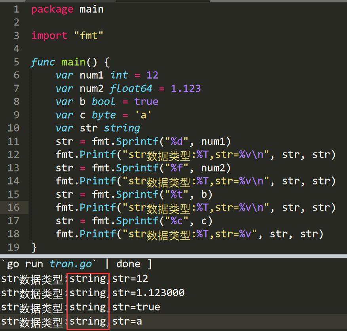Click line number 5 in the gutter

[x=16, y=62]
